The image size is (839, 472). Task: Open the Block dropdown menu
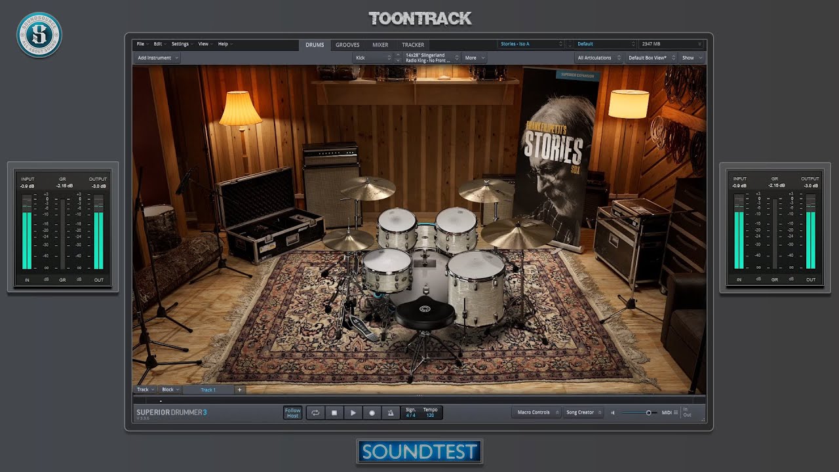tap(170, 389)
